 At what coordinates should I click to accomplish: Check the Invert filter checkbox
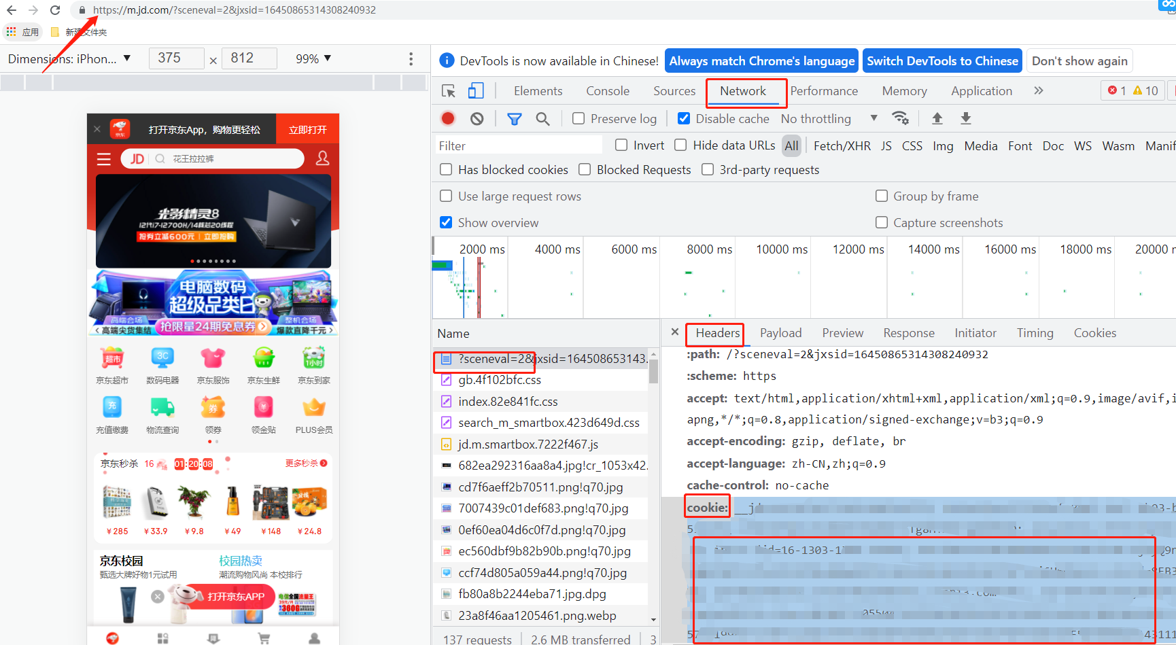[621, 145]
